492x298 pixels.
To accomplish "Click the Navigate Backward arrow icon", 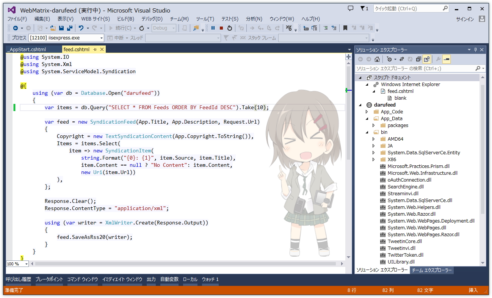I will (x=16, y=28).
